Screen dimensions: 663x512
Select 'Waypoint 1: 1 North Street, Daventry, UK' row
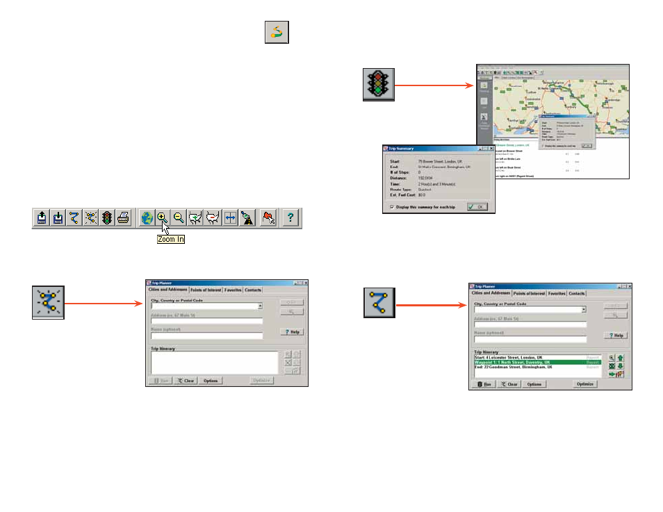537,363
